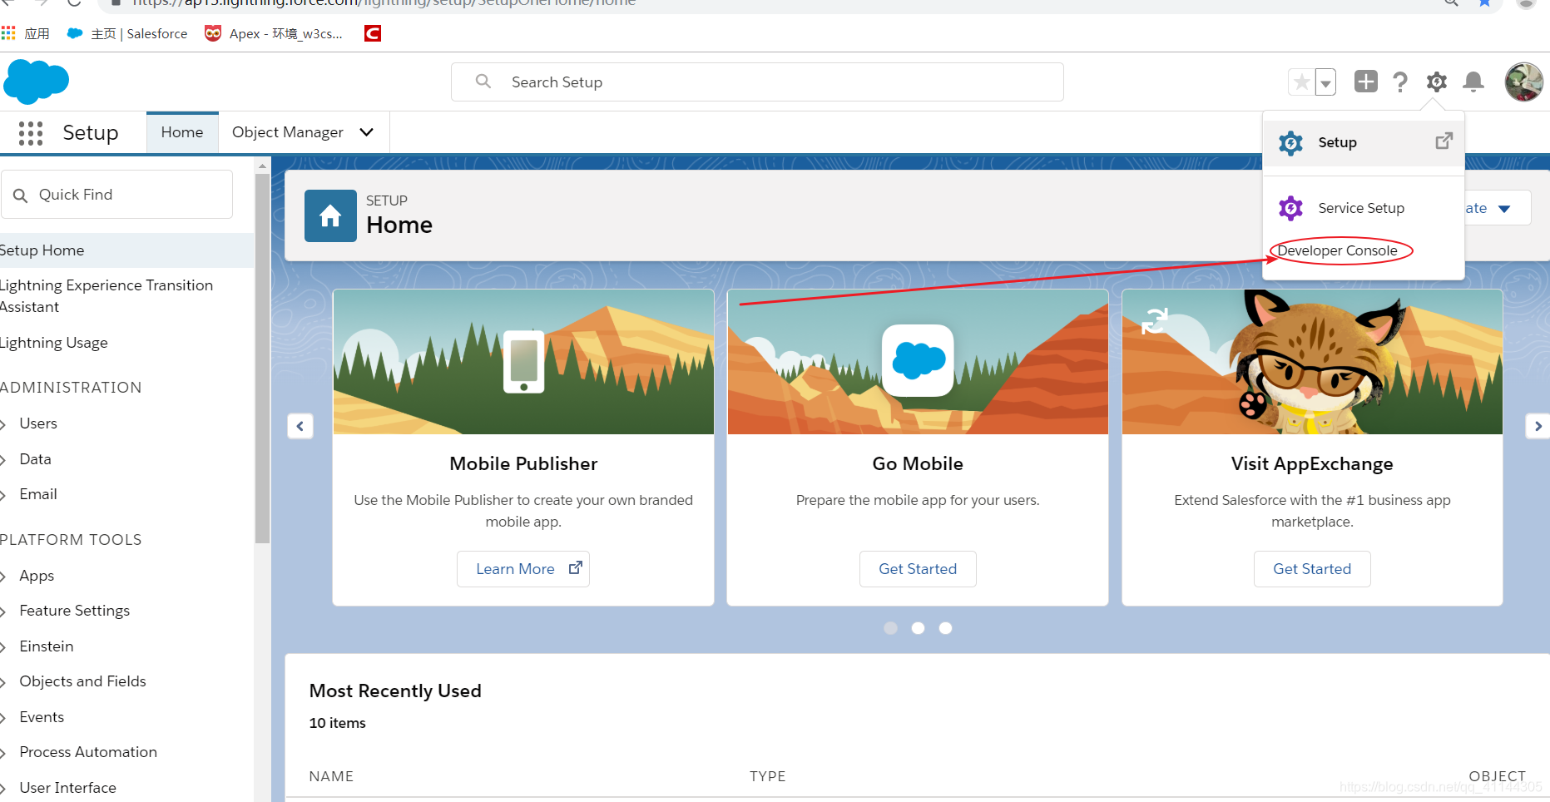Open the global actions plus icon
The width and height of the screenshot is (1550, 802).
click(1365, 82)
